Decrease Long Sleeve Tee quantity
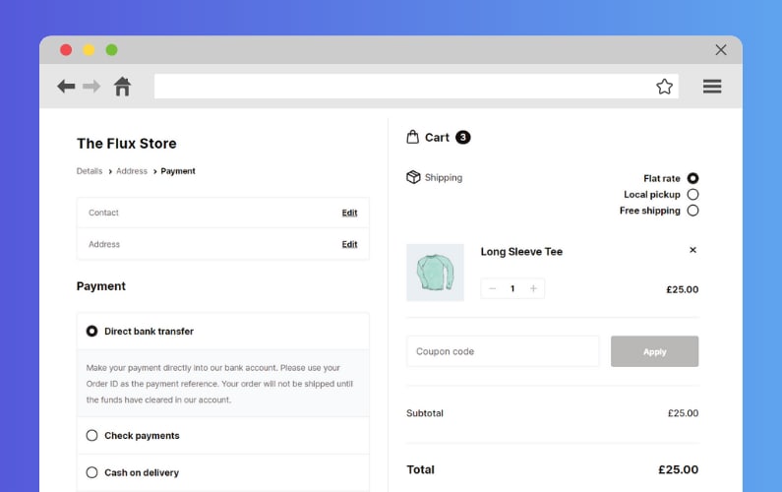Image resolution: width=782 pixels, height=492 pixels. coord(492,288)
